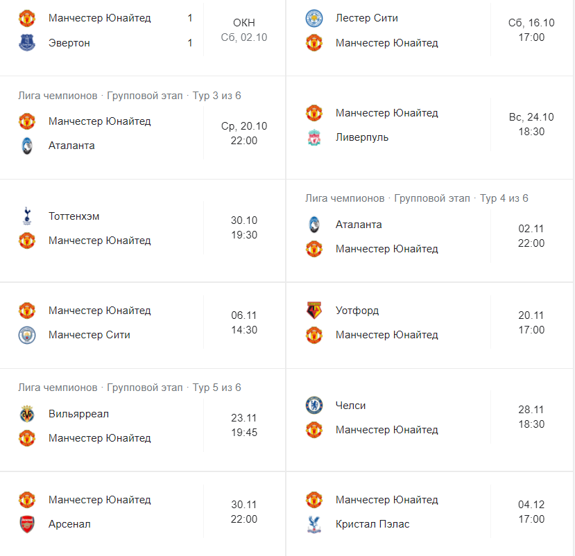The width and height of the screenshot is (575, 556).
Task: Select the Liverpool club crest
Action: [314, 137]
